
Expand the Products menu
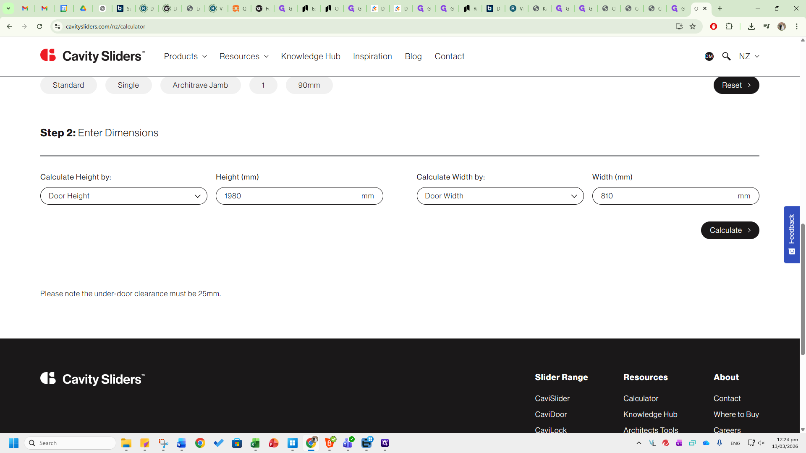pyautogui.click(x=185, y=56)
